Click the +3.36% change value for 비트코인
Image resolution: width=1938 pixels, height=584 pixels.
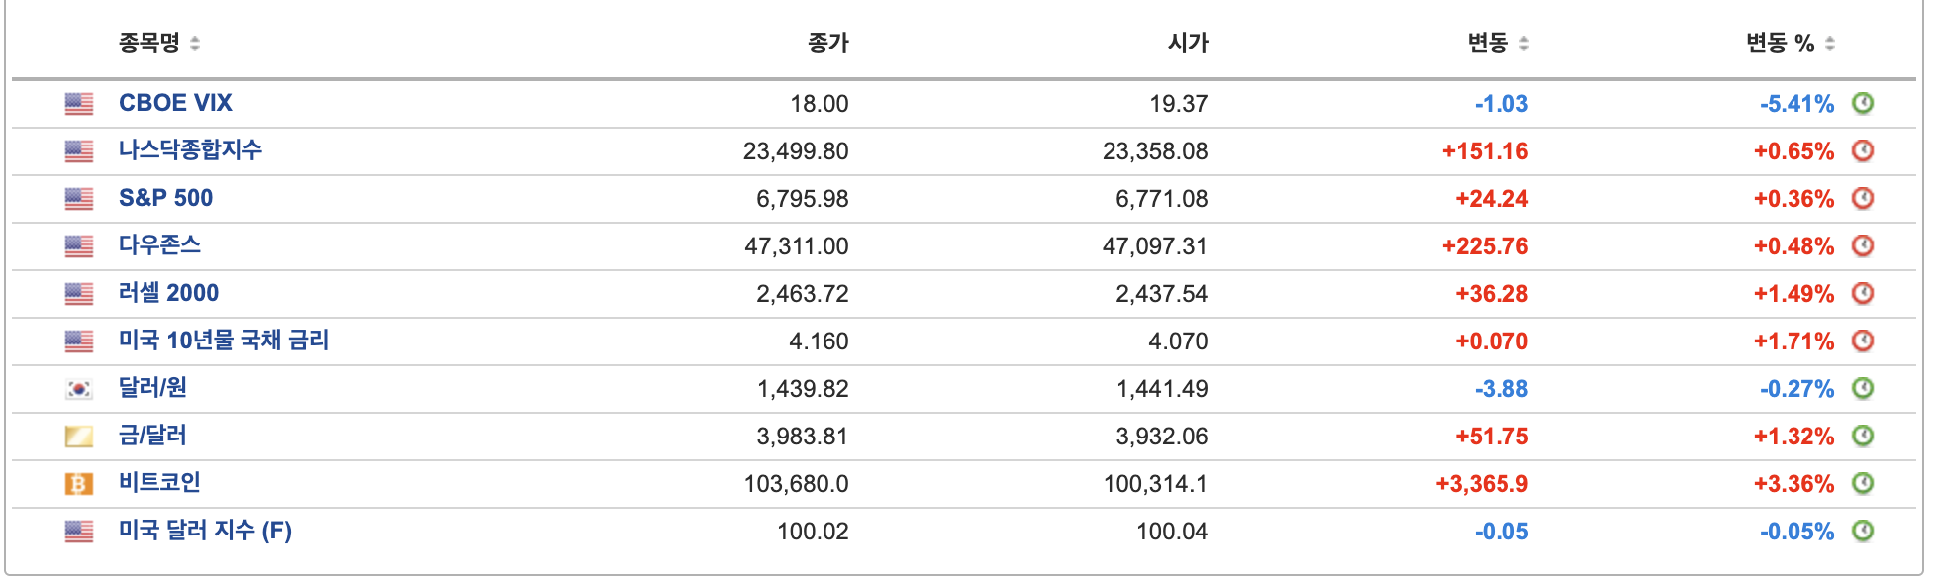click(1791, 482)
